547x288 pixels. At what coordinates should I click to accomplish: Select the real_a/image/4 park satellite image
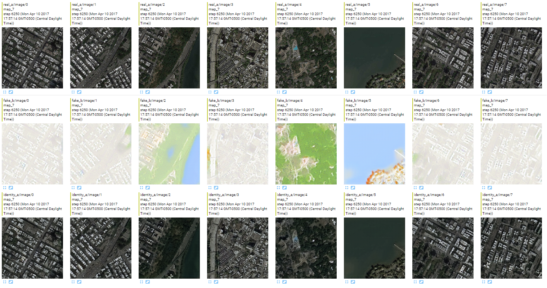[x=306, y=58]
